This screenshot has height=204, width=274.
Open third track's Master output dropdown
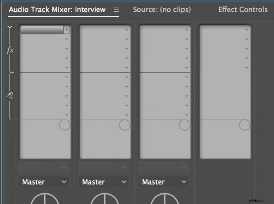click(164, 182)
